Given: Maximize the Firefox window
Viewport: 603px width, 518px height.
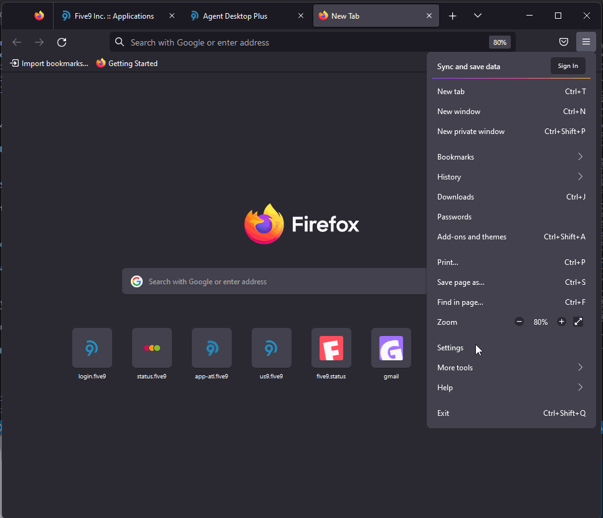Looking at the screenshot, I should tap(558, 16).
